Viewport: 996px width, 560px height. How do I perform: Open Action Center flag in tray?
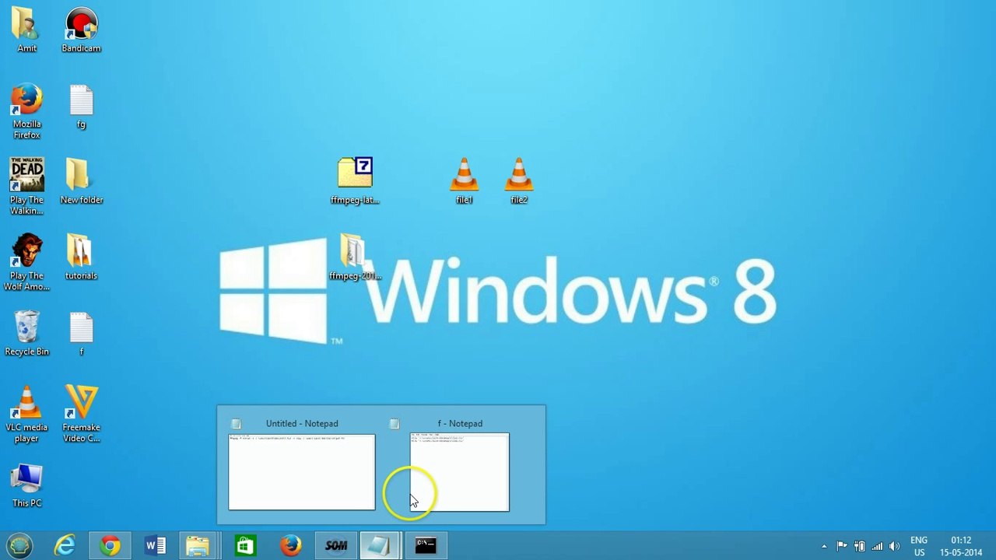click(842, 546)
